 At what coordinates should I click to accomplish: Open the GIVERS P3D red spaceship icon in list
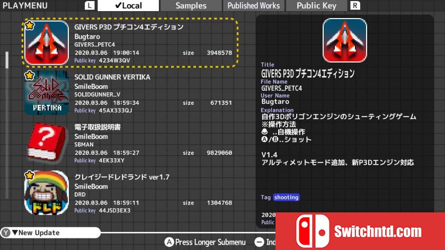[47, 43]
